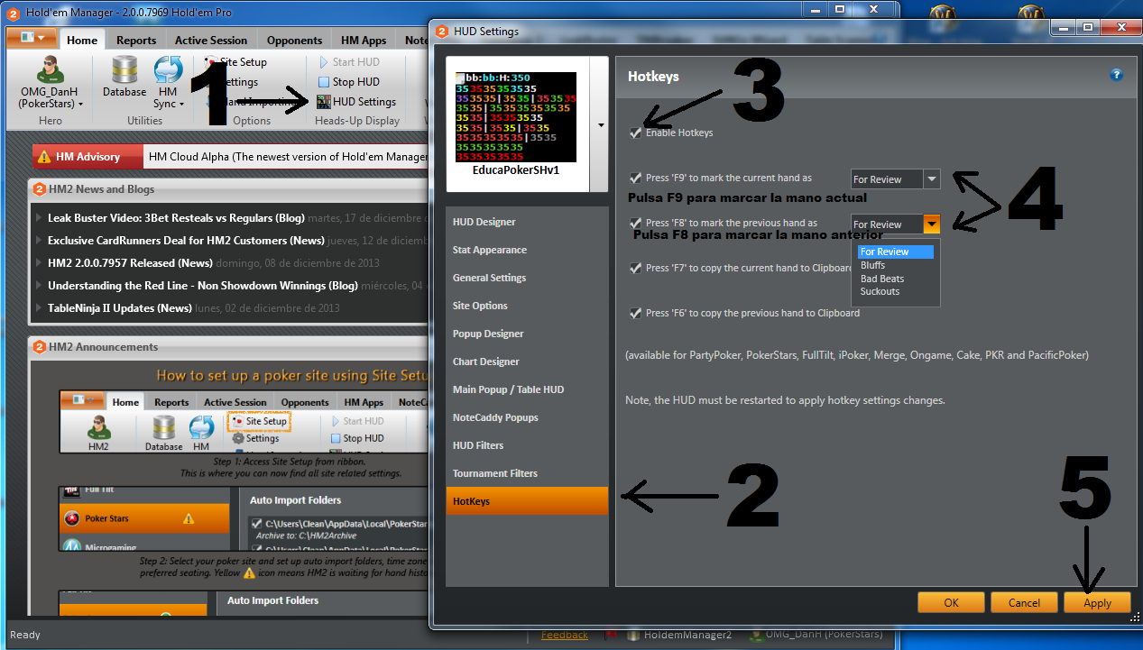The height and width of the screenshot is (650, 1143).
Task: Toggle the 'F7' copy current hand checkbox
Action: click(x=637, y=268)
